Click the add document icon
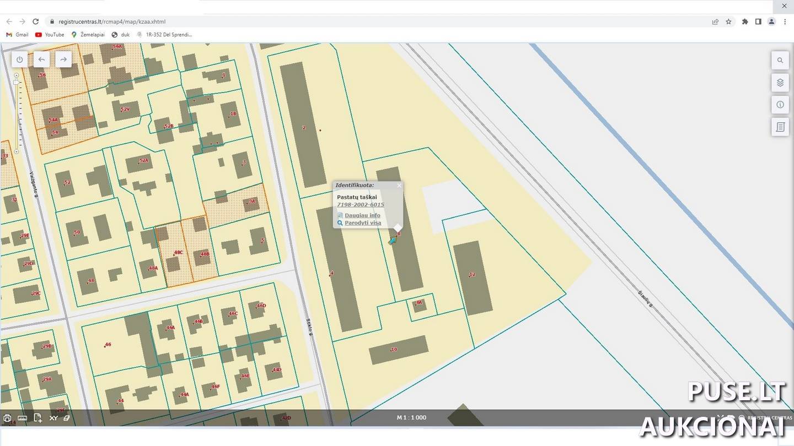Viewport: 794px width, 446px height. coord(37,418)
